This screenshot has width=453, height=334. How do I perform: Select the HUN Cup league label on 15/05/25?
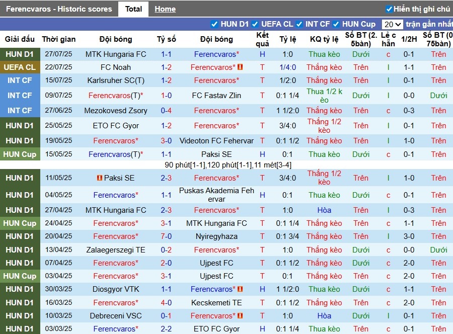(20, 154)
